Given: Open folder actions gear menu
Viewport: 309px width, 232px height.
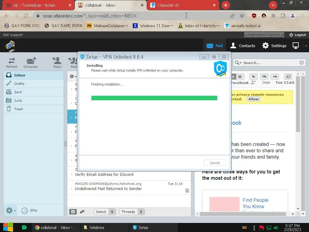Looking at the screenshot, I should click(11, 211).
